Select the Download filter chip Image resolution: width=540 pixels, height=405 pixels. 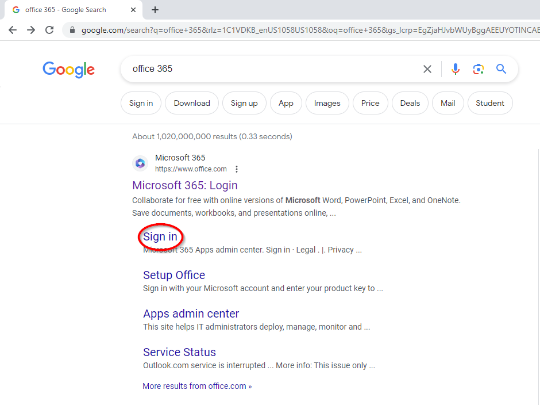pyautogui.click(x=192, y=103)
